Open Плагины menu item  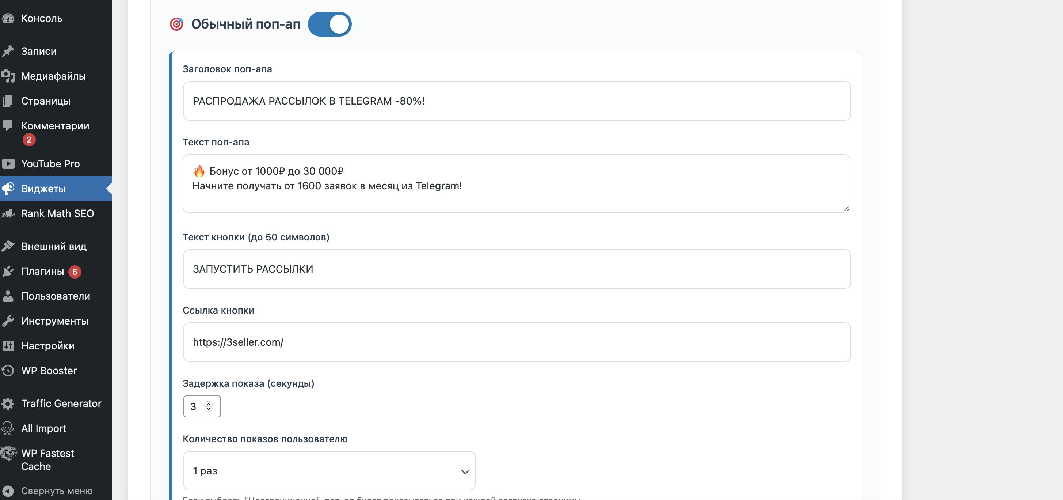tap(56, 271)
